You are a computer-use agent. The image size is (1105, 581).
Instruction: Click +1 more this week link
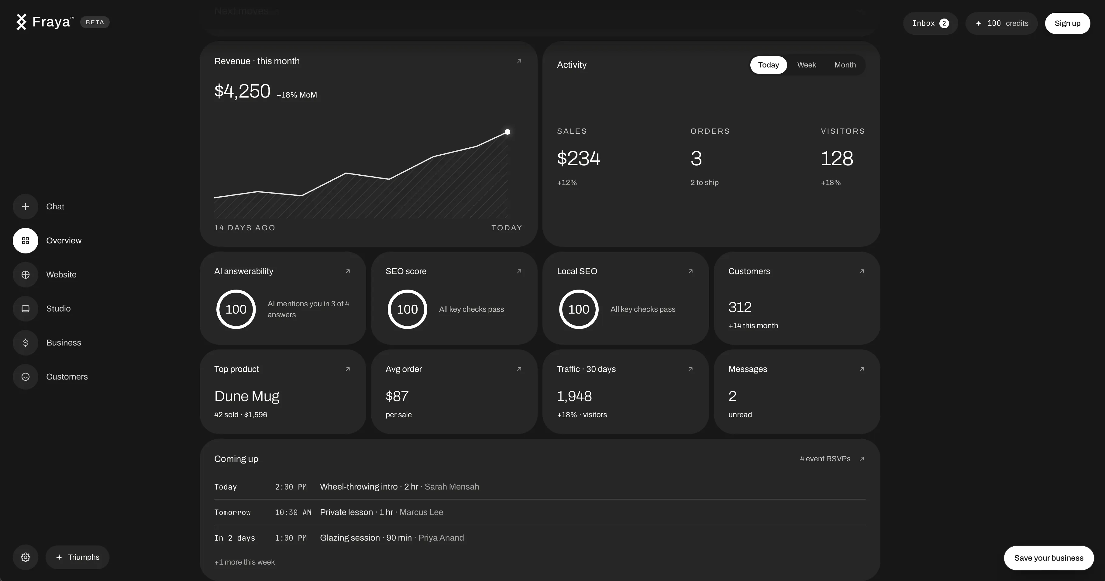(245, 562)
